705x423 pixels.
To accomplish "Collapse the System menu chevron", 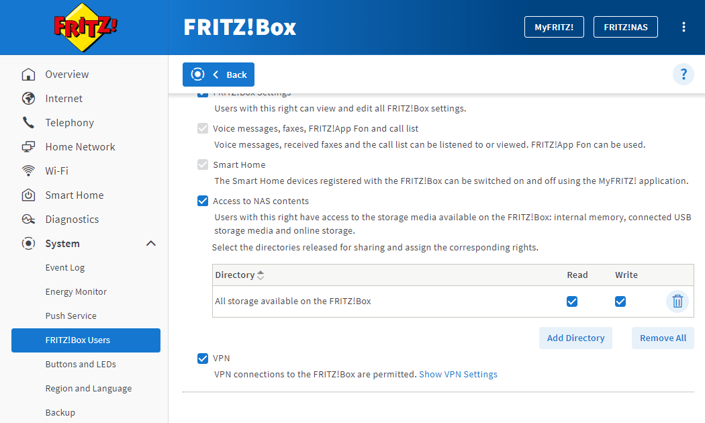I will 152,243.
